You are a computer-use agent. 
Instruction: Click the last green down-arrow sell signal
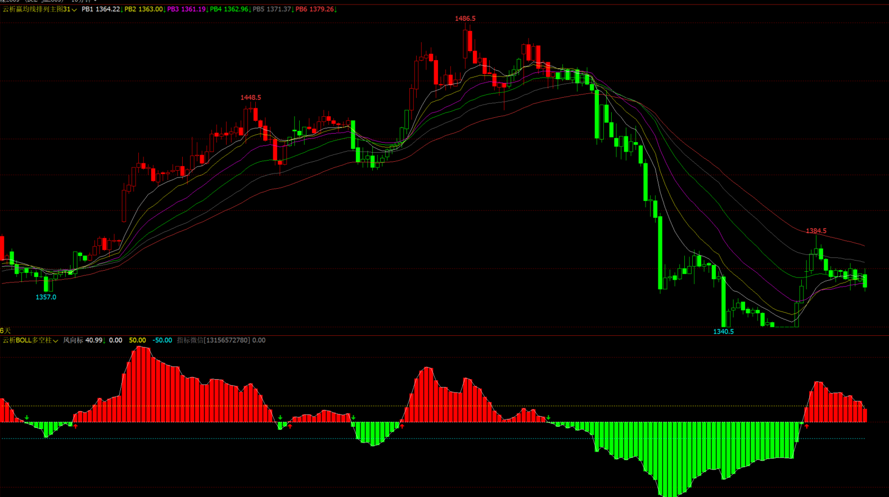pos(548,418)
